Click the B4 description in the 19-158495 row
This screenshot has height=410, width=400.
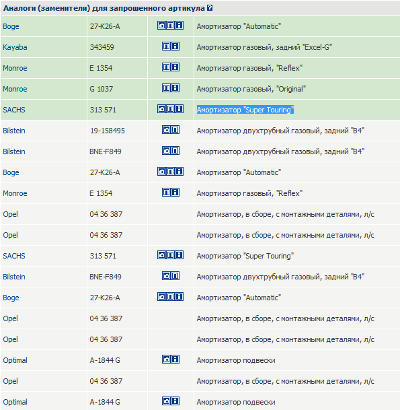pyautogui.click(x=280, y=131)
